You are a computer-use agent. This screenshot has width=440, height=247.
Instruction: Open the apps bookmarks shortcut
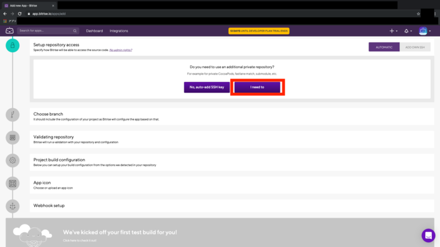10,21
